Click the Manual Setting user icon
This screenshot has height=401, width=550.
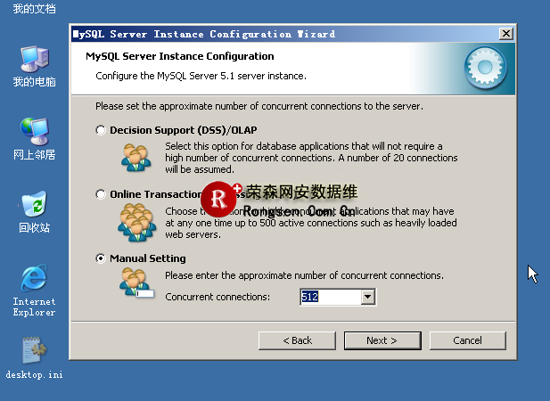pos(135,282)
